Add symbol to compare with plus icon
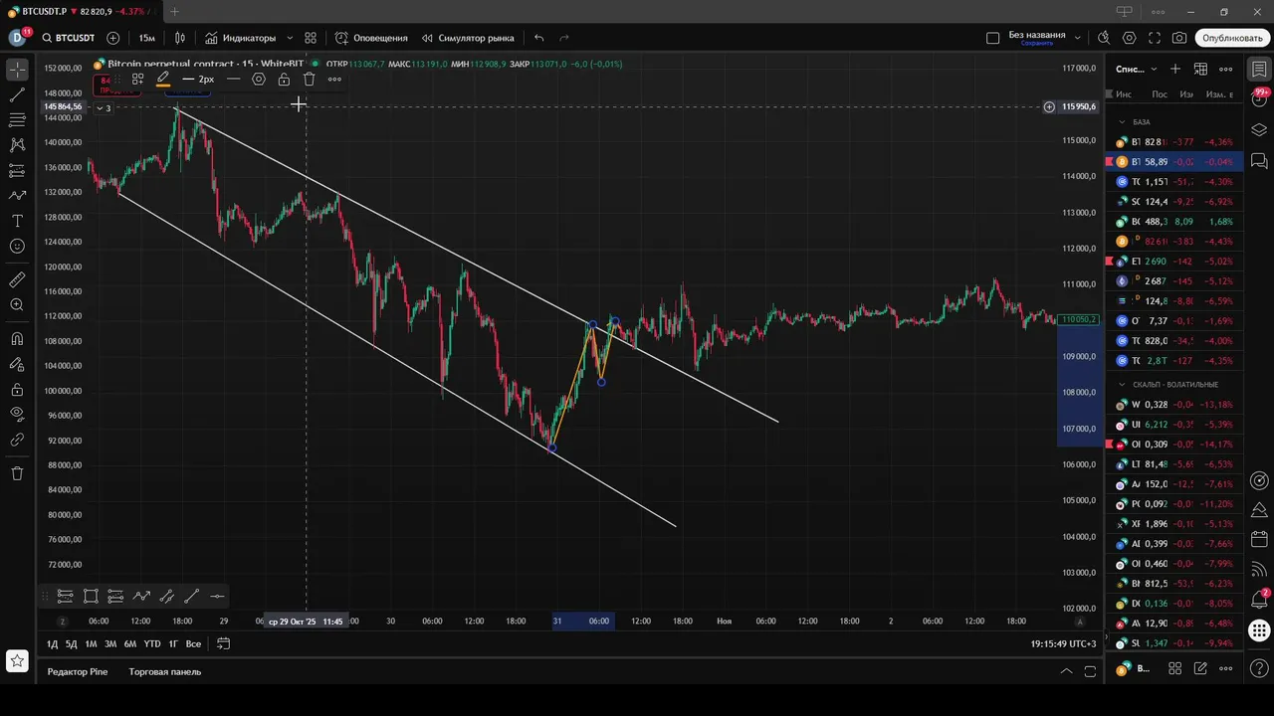 point(112,38)
